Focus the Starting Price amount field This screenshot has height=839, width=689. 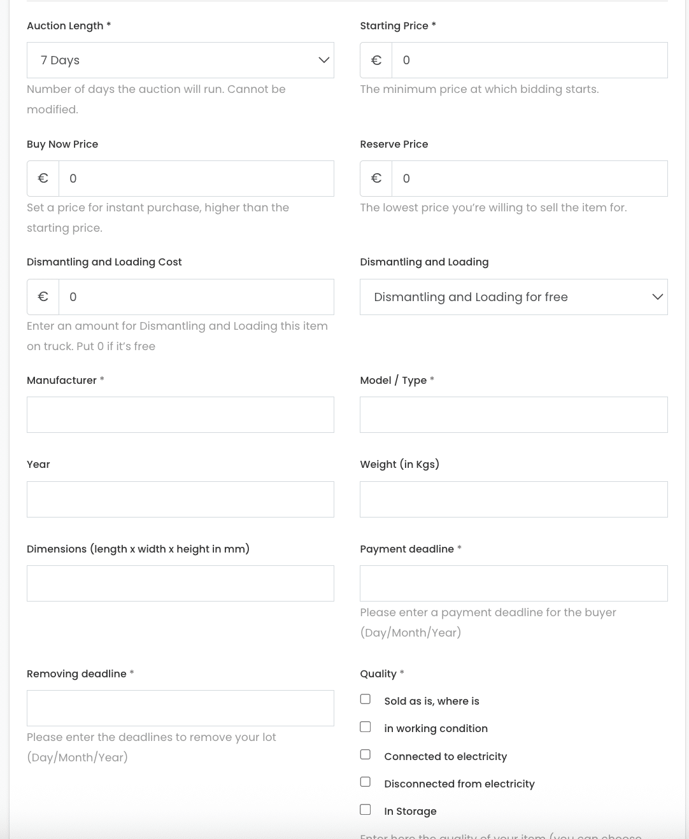tap(529, 60)
